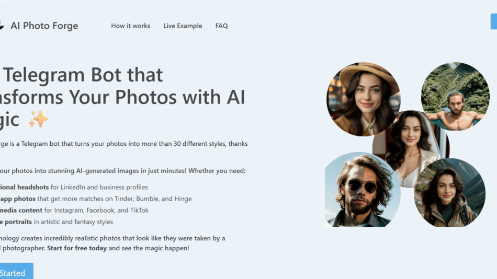This screenshot has width=497, height=279.
Task: Click text 'for LinkedIn and business profiles'
Action: (99, 187)
